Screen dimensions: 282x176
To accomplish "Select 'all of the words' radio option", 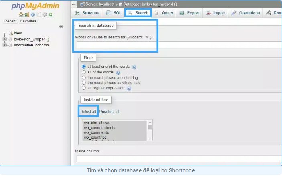I will click(84, 72).
